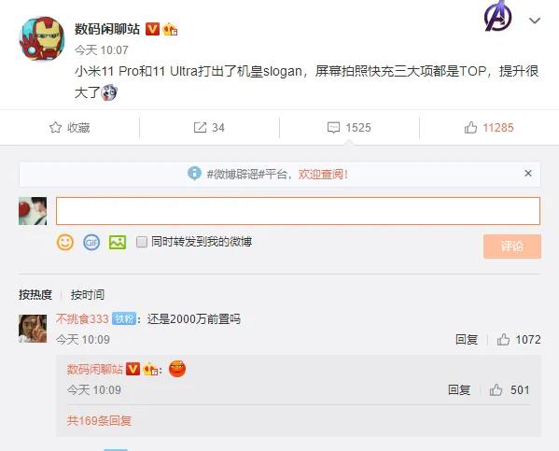Sort comments by 按时间
The height and width of the screenshot is (451, 559).
(x=88, y=295)
